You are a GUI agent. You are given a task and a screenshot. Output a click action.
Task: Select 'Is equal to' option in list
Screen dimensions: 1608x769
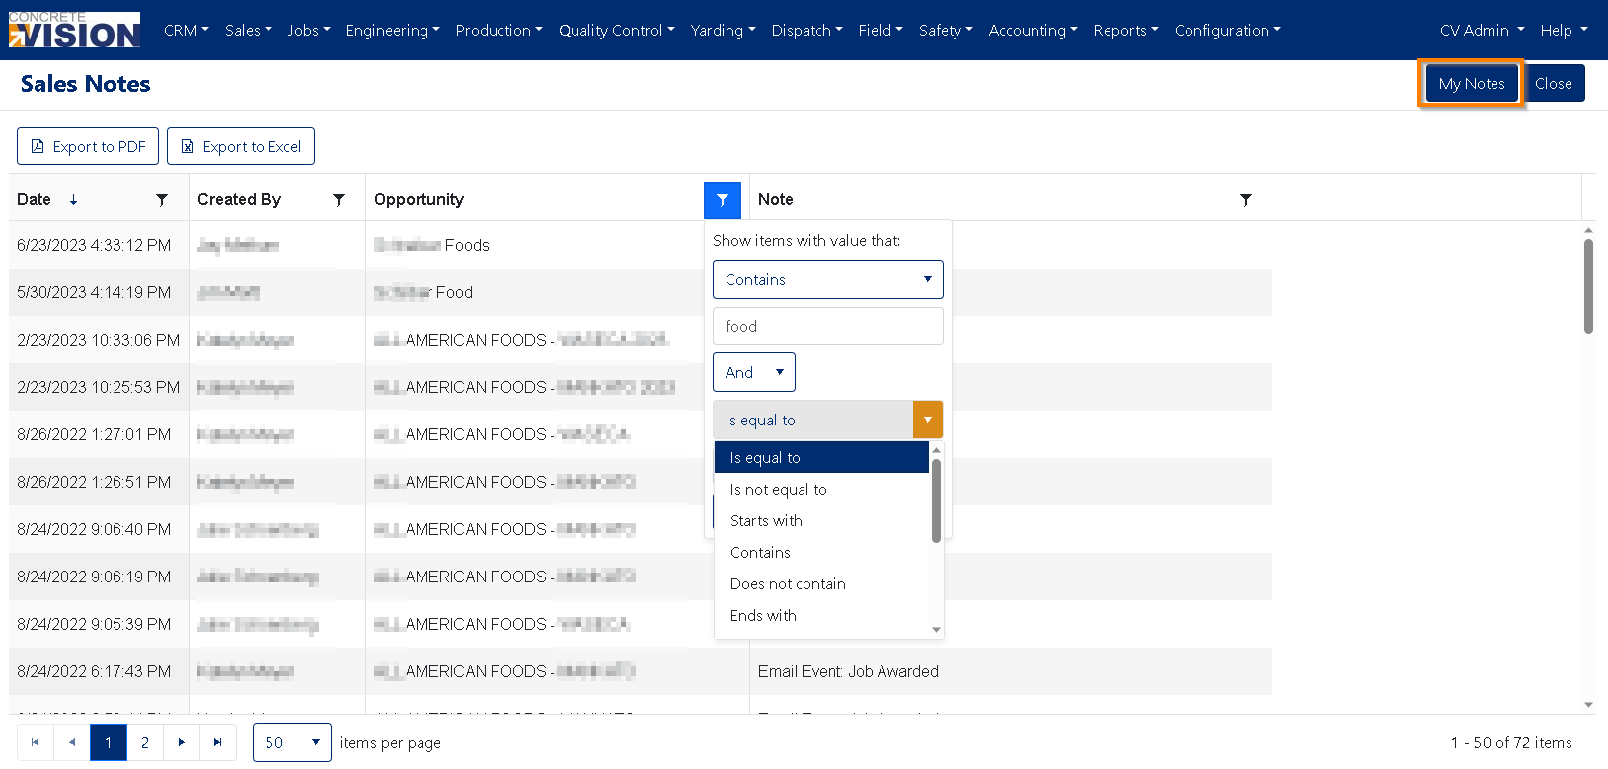point(821,457)
